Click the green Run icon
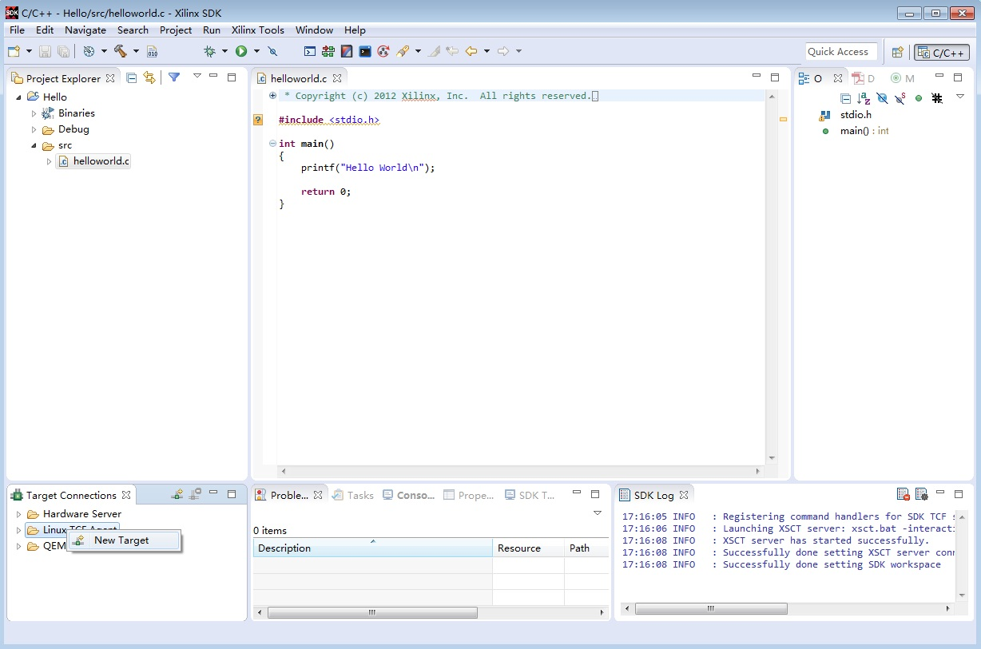981x649 pixels. (x=243, y=51)
